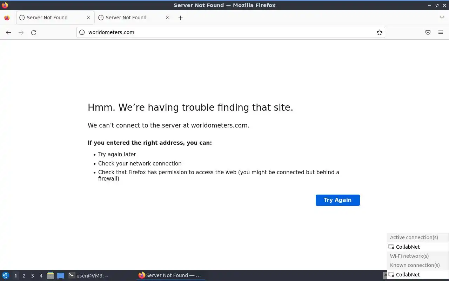
Task: Maximize the Firefox window
Action: [x=437, y=5]
